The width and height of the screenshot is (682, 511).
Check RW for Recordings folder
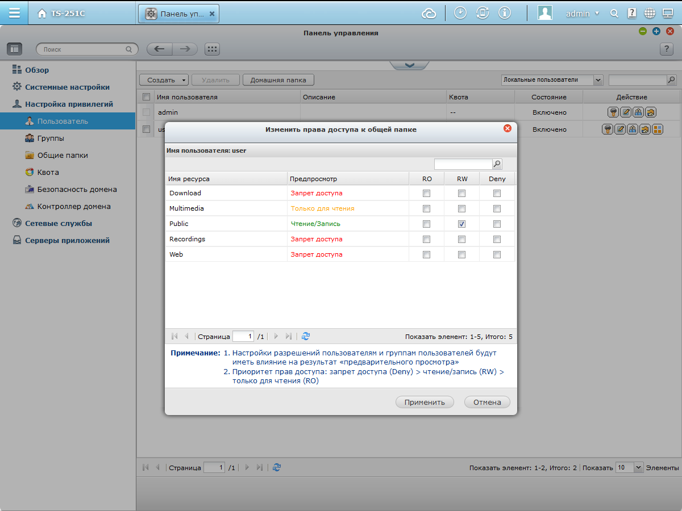click(x=462, y=239)
